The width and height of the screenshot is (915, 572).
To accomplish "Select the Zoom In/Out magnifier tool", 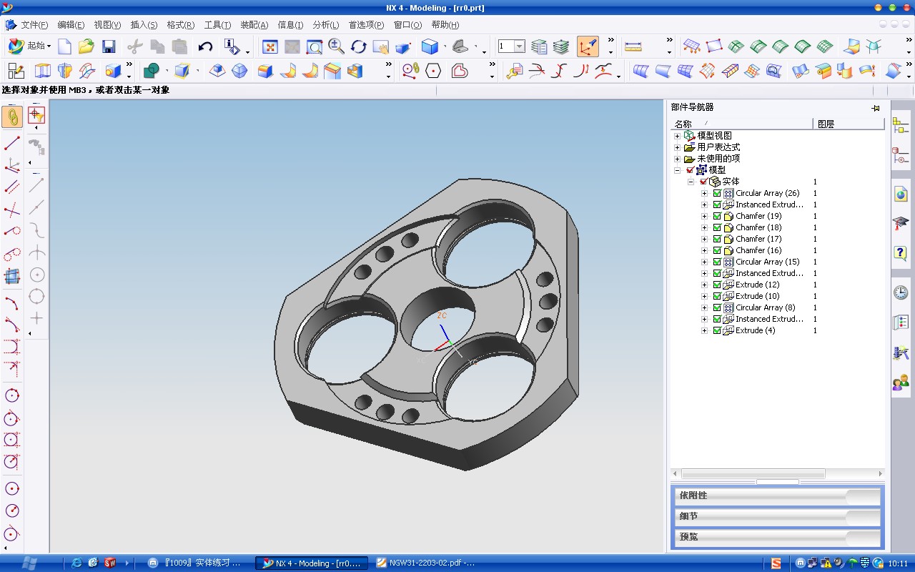I will (336, 47).
